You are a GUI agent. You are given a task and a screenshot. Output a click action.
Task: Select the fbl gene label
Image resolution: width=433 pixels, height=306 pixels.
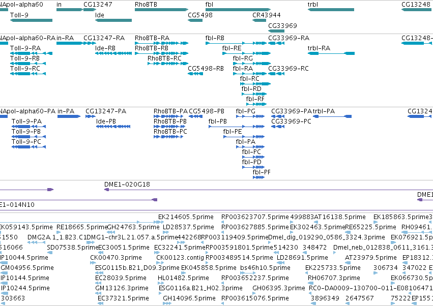click(209, 5)
